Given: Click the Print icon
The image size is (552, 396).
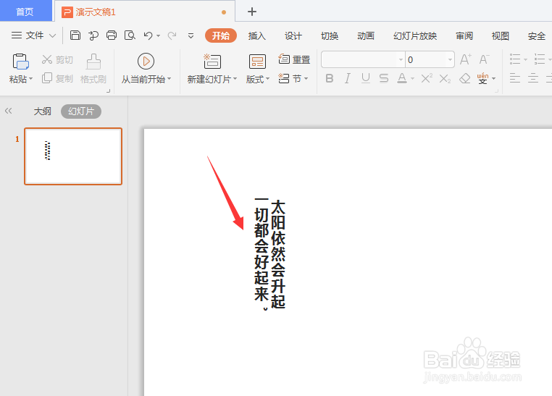Looking at the screenshot, I should [x=112, y=35].
